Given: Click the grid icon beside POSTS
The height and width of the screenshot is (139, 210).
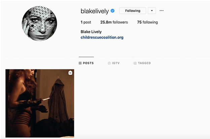Looking at the screenshot, I should pos(80,63).
